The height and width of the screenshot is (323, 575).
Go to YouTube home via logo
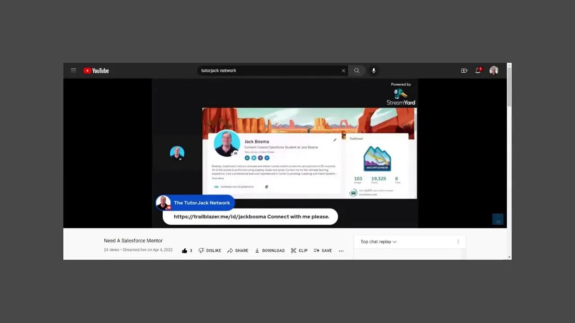96,70
